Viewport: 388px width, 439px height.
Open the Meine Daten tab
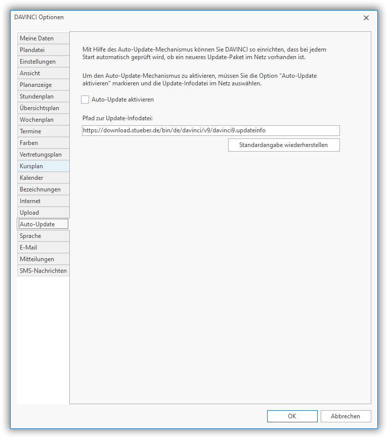[x=42, y=38]
